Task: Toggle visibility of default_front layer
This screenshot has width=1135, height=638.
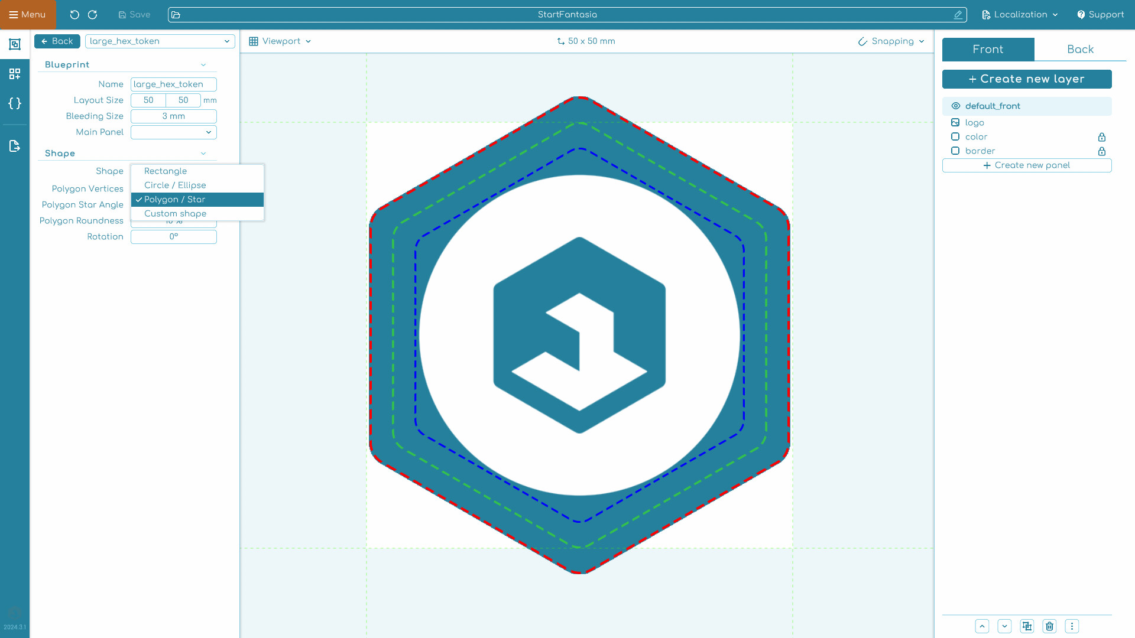Action: click(x=955, y=106)
